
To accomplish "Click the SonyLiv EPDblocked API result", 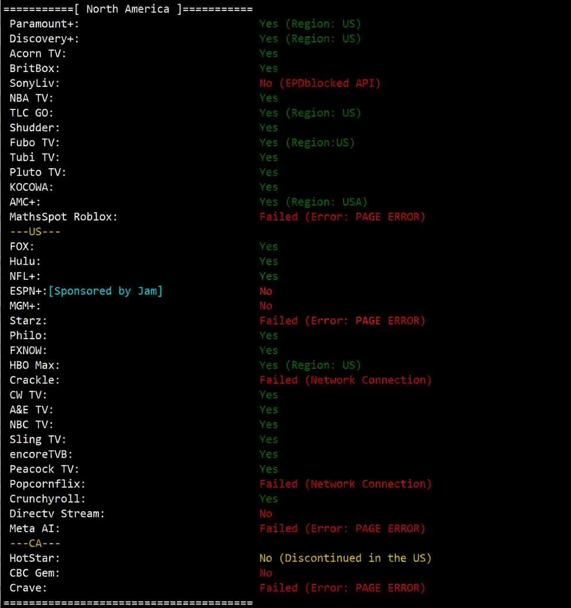I will click(x=320, y=83).
